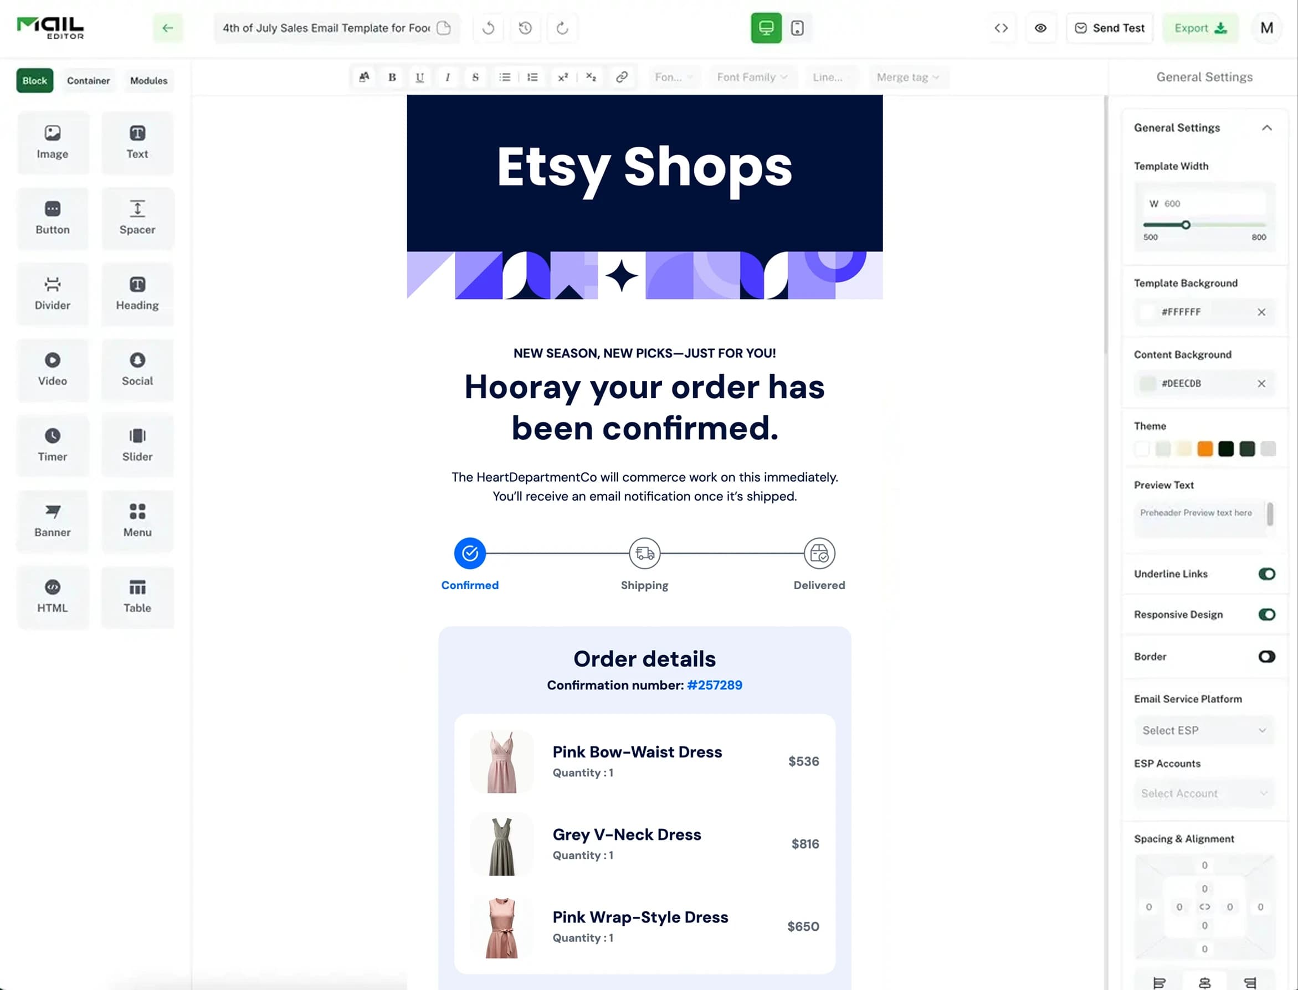Apply bold formatting

tap(392, 77)
